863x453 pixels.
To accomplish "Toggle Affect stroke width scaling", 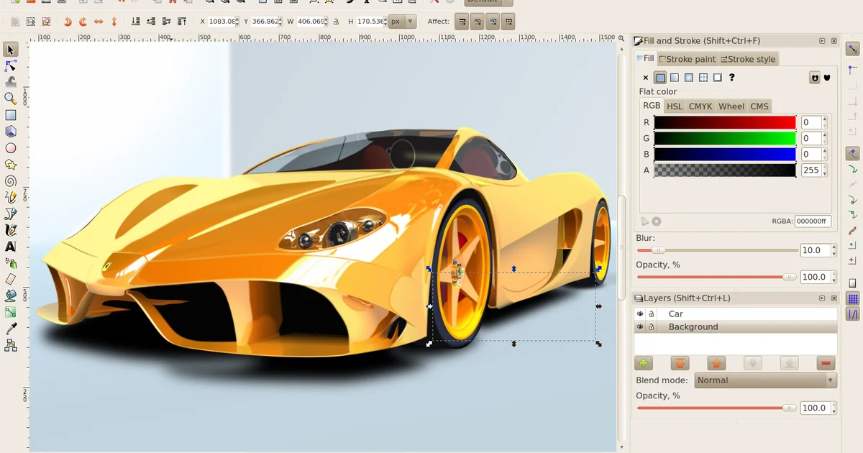I will 462,22.
